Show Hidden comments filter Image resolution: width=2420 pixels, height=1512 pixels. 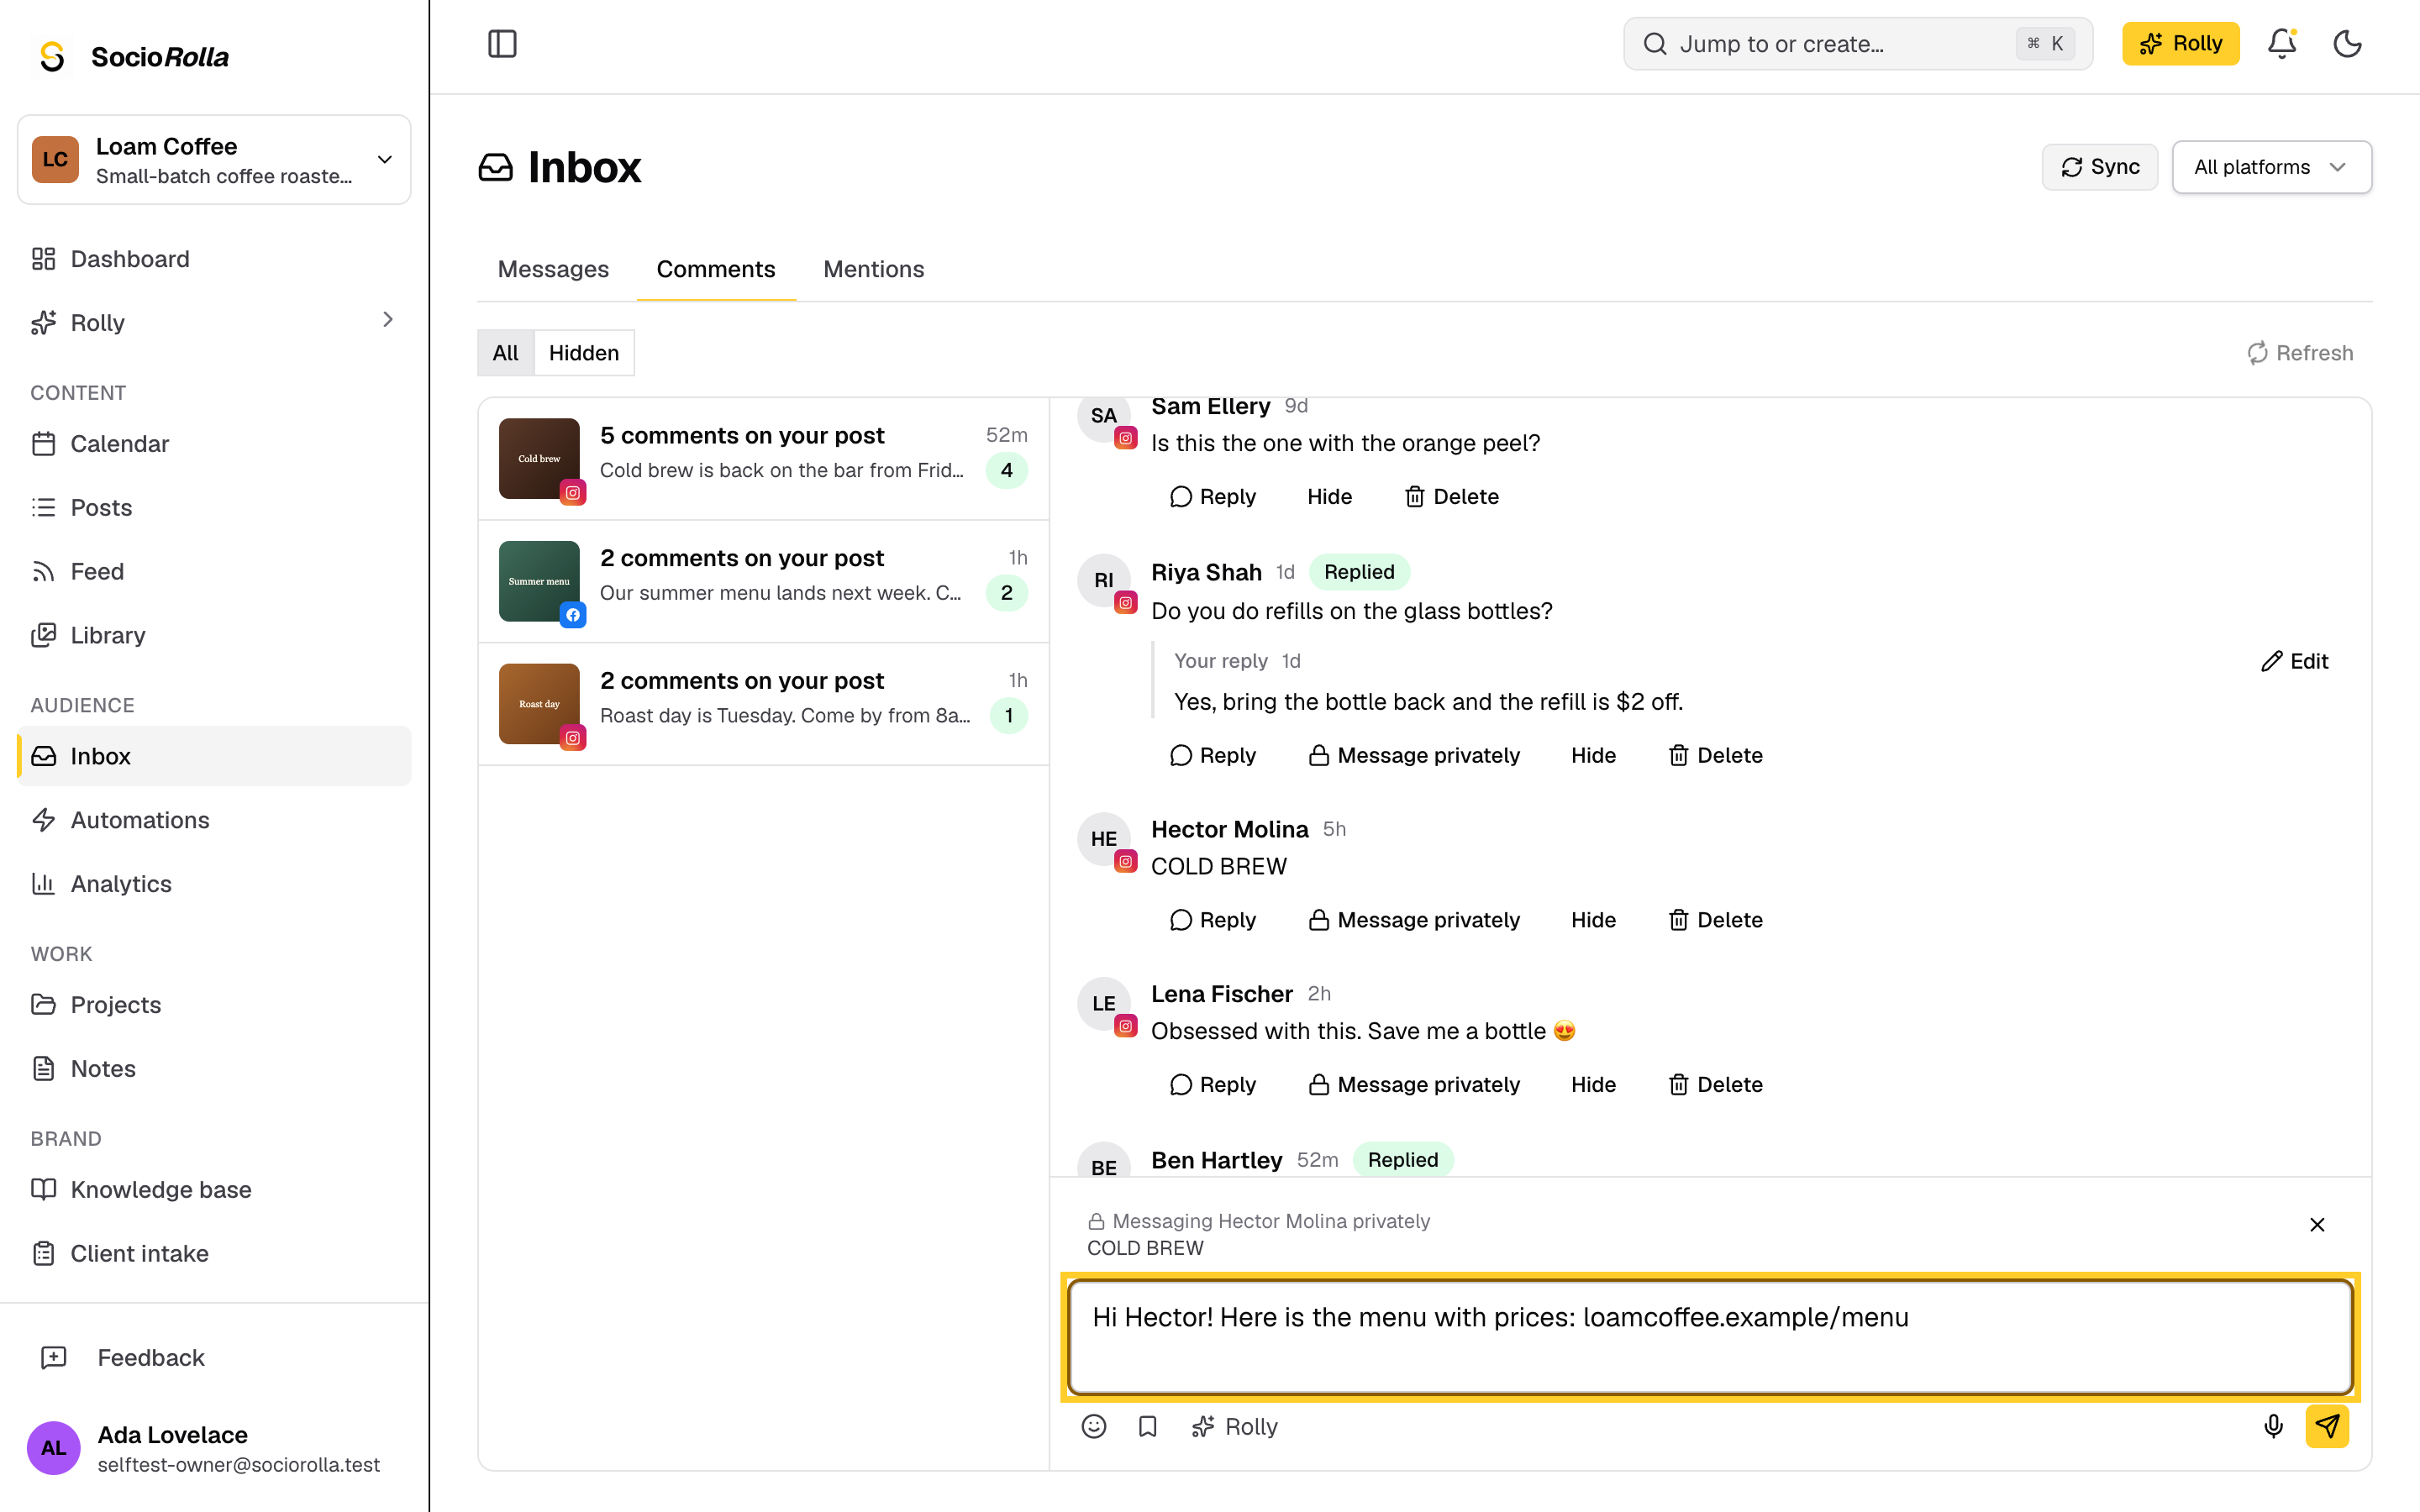tap(584, 353)
